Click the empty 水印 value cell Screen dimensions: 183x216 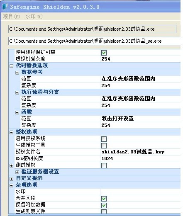tap(140, 192)
